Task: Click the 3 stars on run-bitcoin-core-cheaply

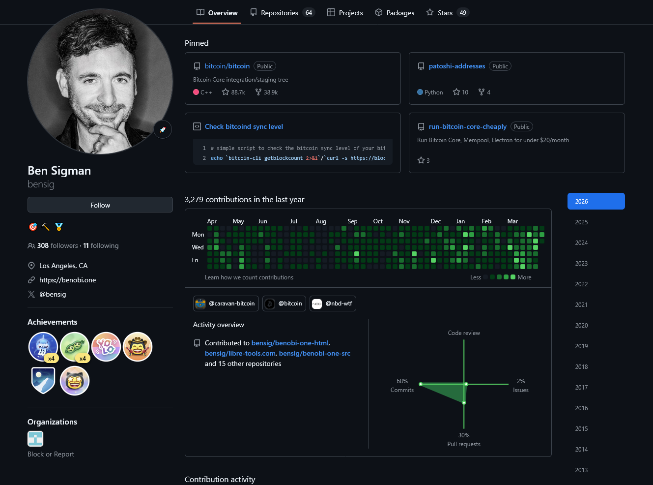Action: point(424,160)
